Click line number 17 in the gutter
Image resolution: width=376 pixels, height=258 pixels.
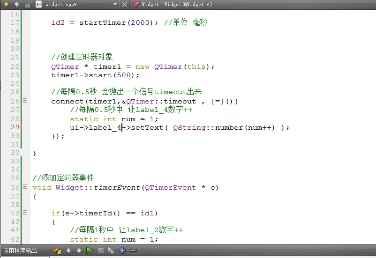[x=15, y=23]
